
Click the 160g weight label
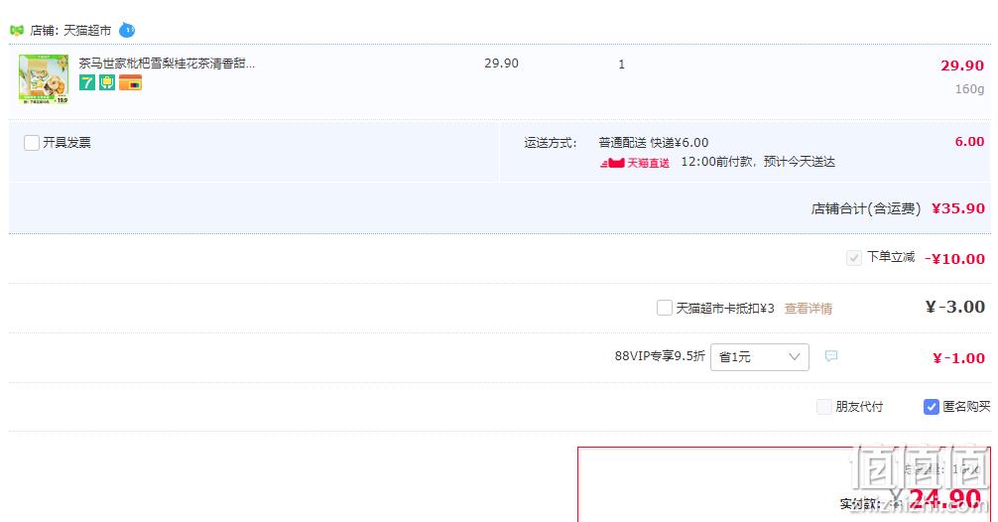969,89
